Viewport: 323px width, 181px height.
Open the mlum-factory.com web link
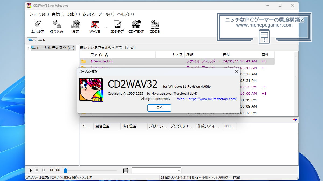tap(207, 99)
